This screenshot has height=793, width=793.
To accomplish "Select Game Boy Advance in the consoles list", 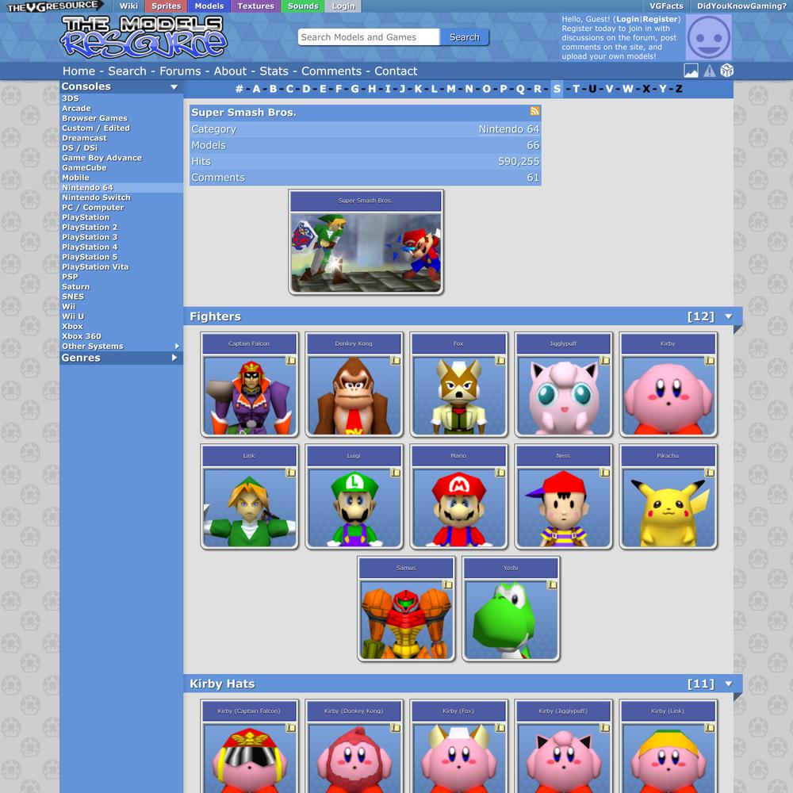I will click(x=102, y=158).
